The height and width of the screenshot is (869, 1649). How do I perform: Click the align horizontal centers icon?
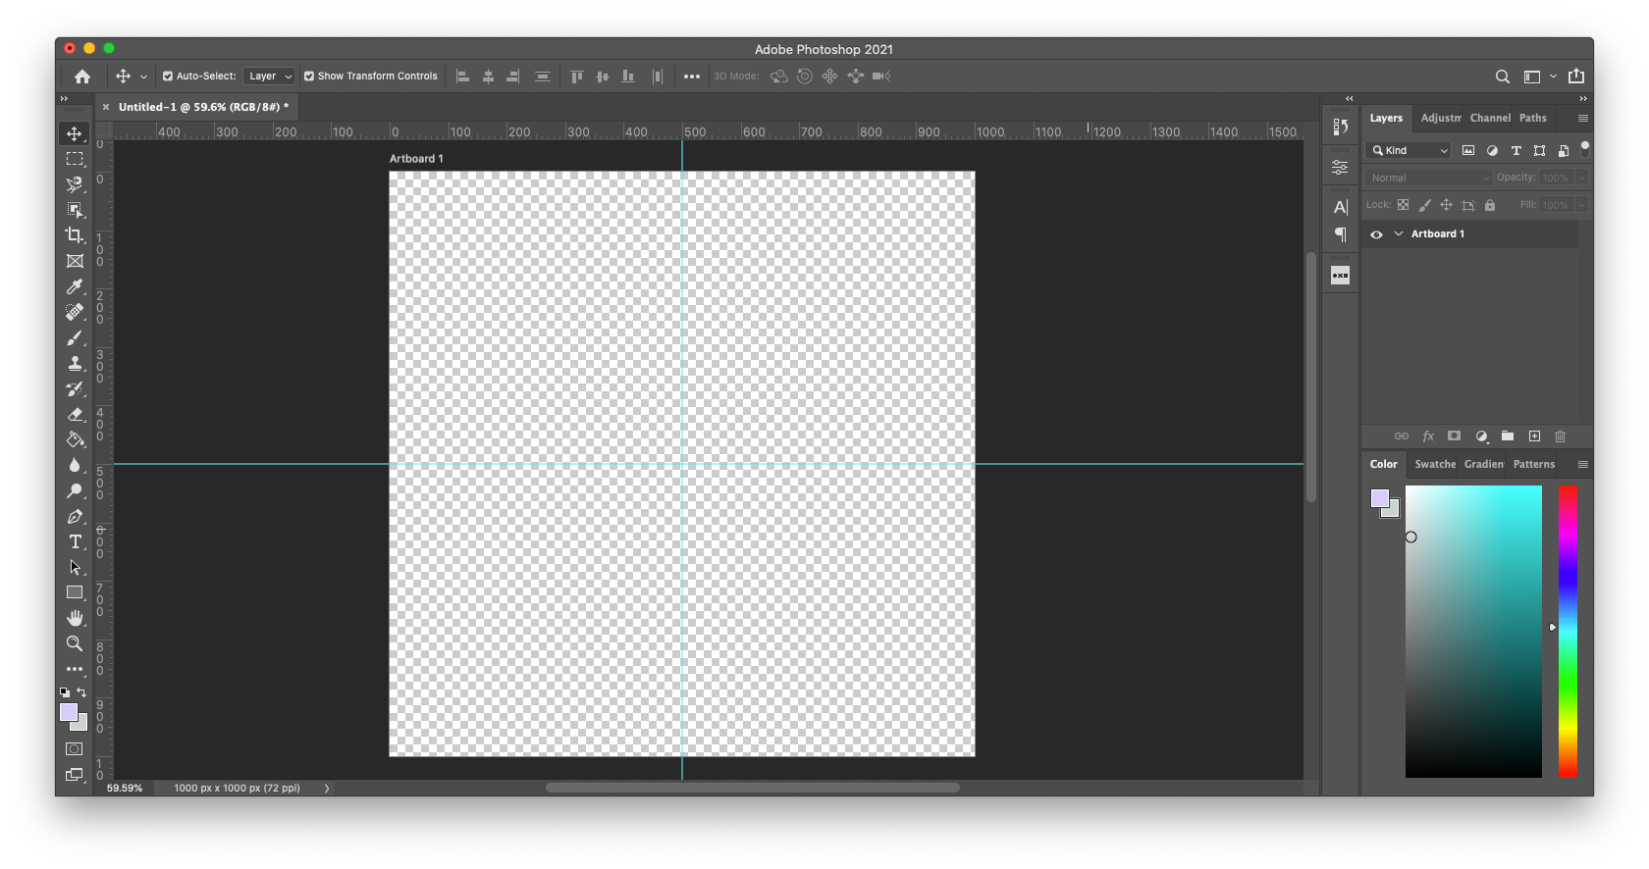coord(488,77)
